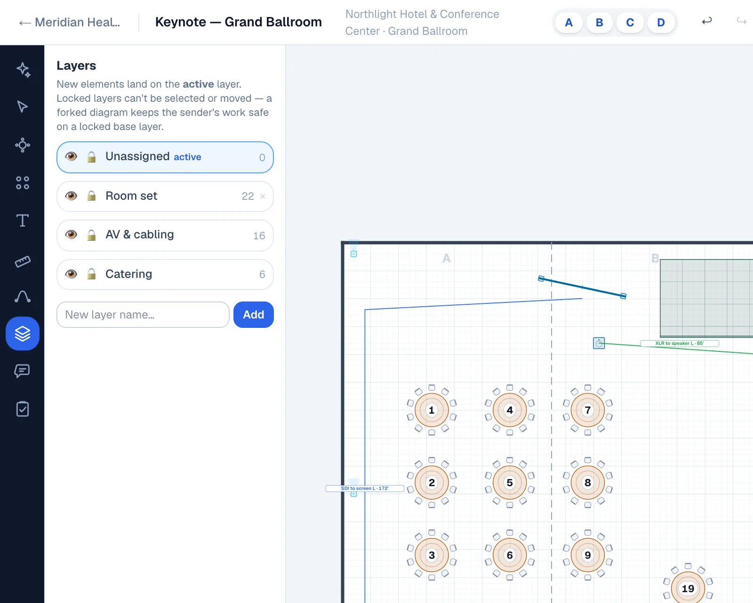Screen dimensions: 753x603
Task: Open the seating grid tool
Action: tap(23, 182)
